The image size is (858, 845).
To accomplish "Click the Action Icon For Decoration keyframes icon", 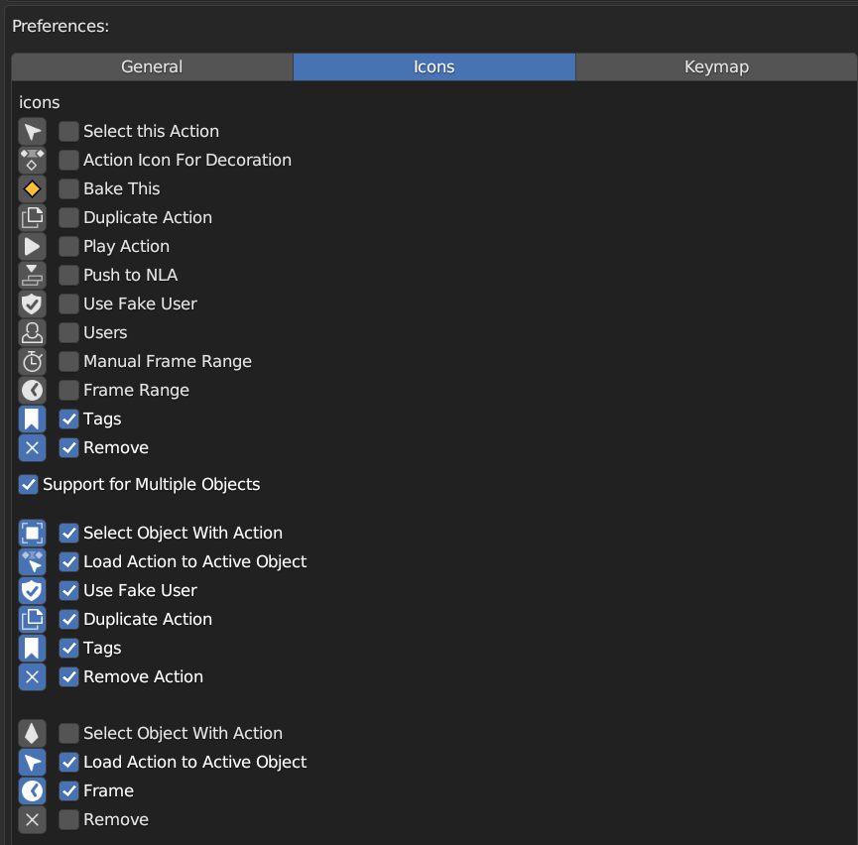I will [33, 161].
